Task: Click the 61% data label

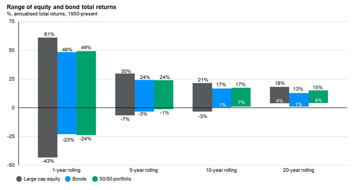Action: [x=49, y=34]
